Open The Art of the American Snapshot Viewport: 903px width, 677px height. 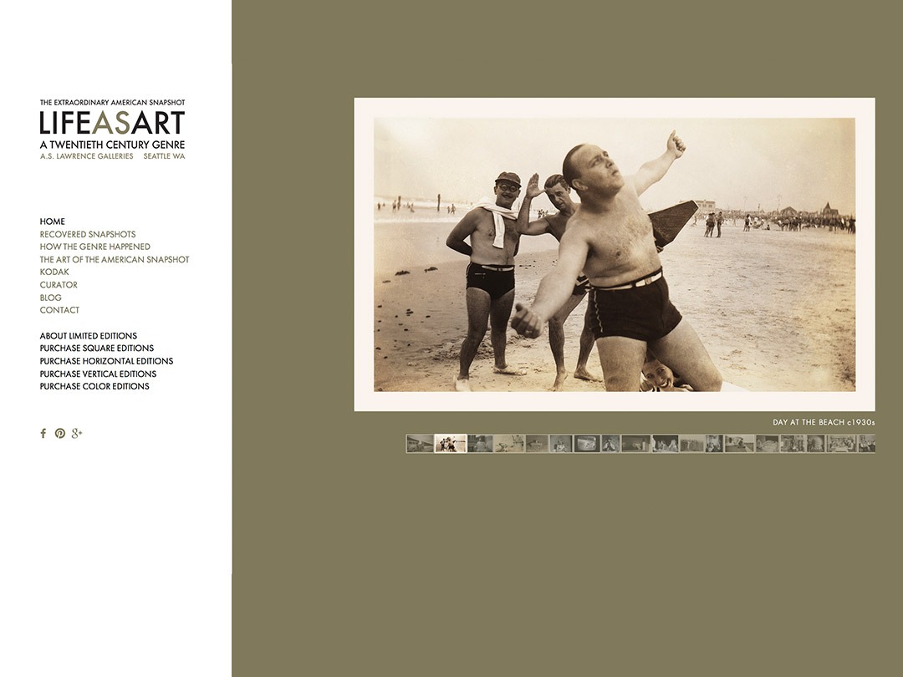click(114, 260)
